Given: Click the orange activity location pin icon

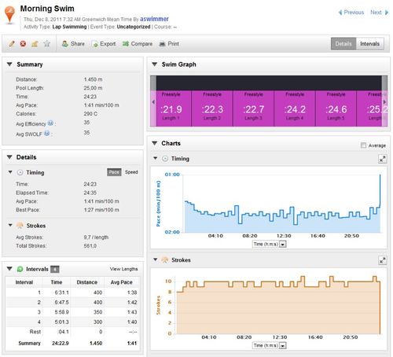Looking at the screenshot, I should point(9,15).
